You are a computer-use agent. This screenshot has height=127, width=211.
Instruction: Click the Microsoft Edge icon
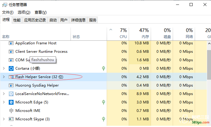coord(11,102)
